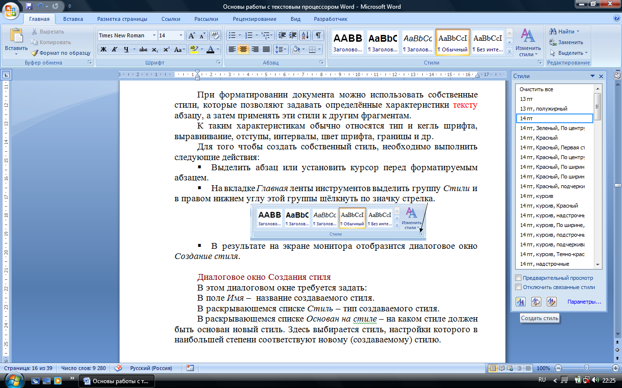Image resolution: width=622 pixels, height=388 pixels.
Task: Apply strikethrough (abc) formatting
Action: point(143,49)
